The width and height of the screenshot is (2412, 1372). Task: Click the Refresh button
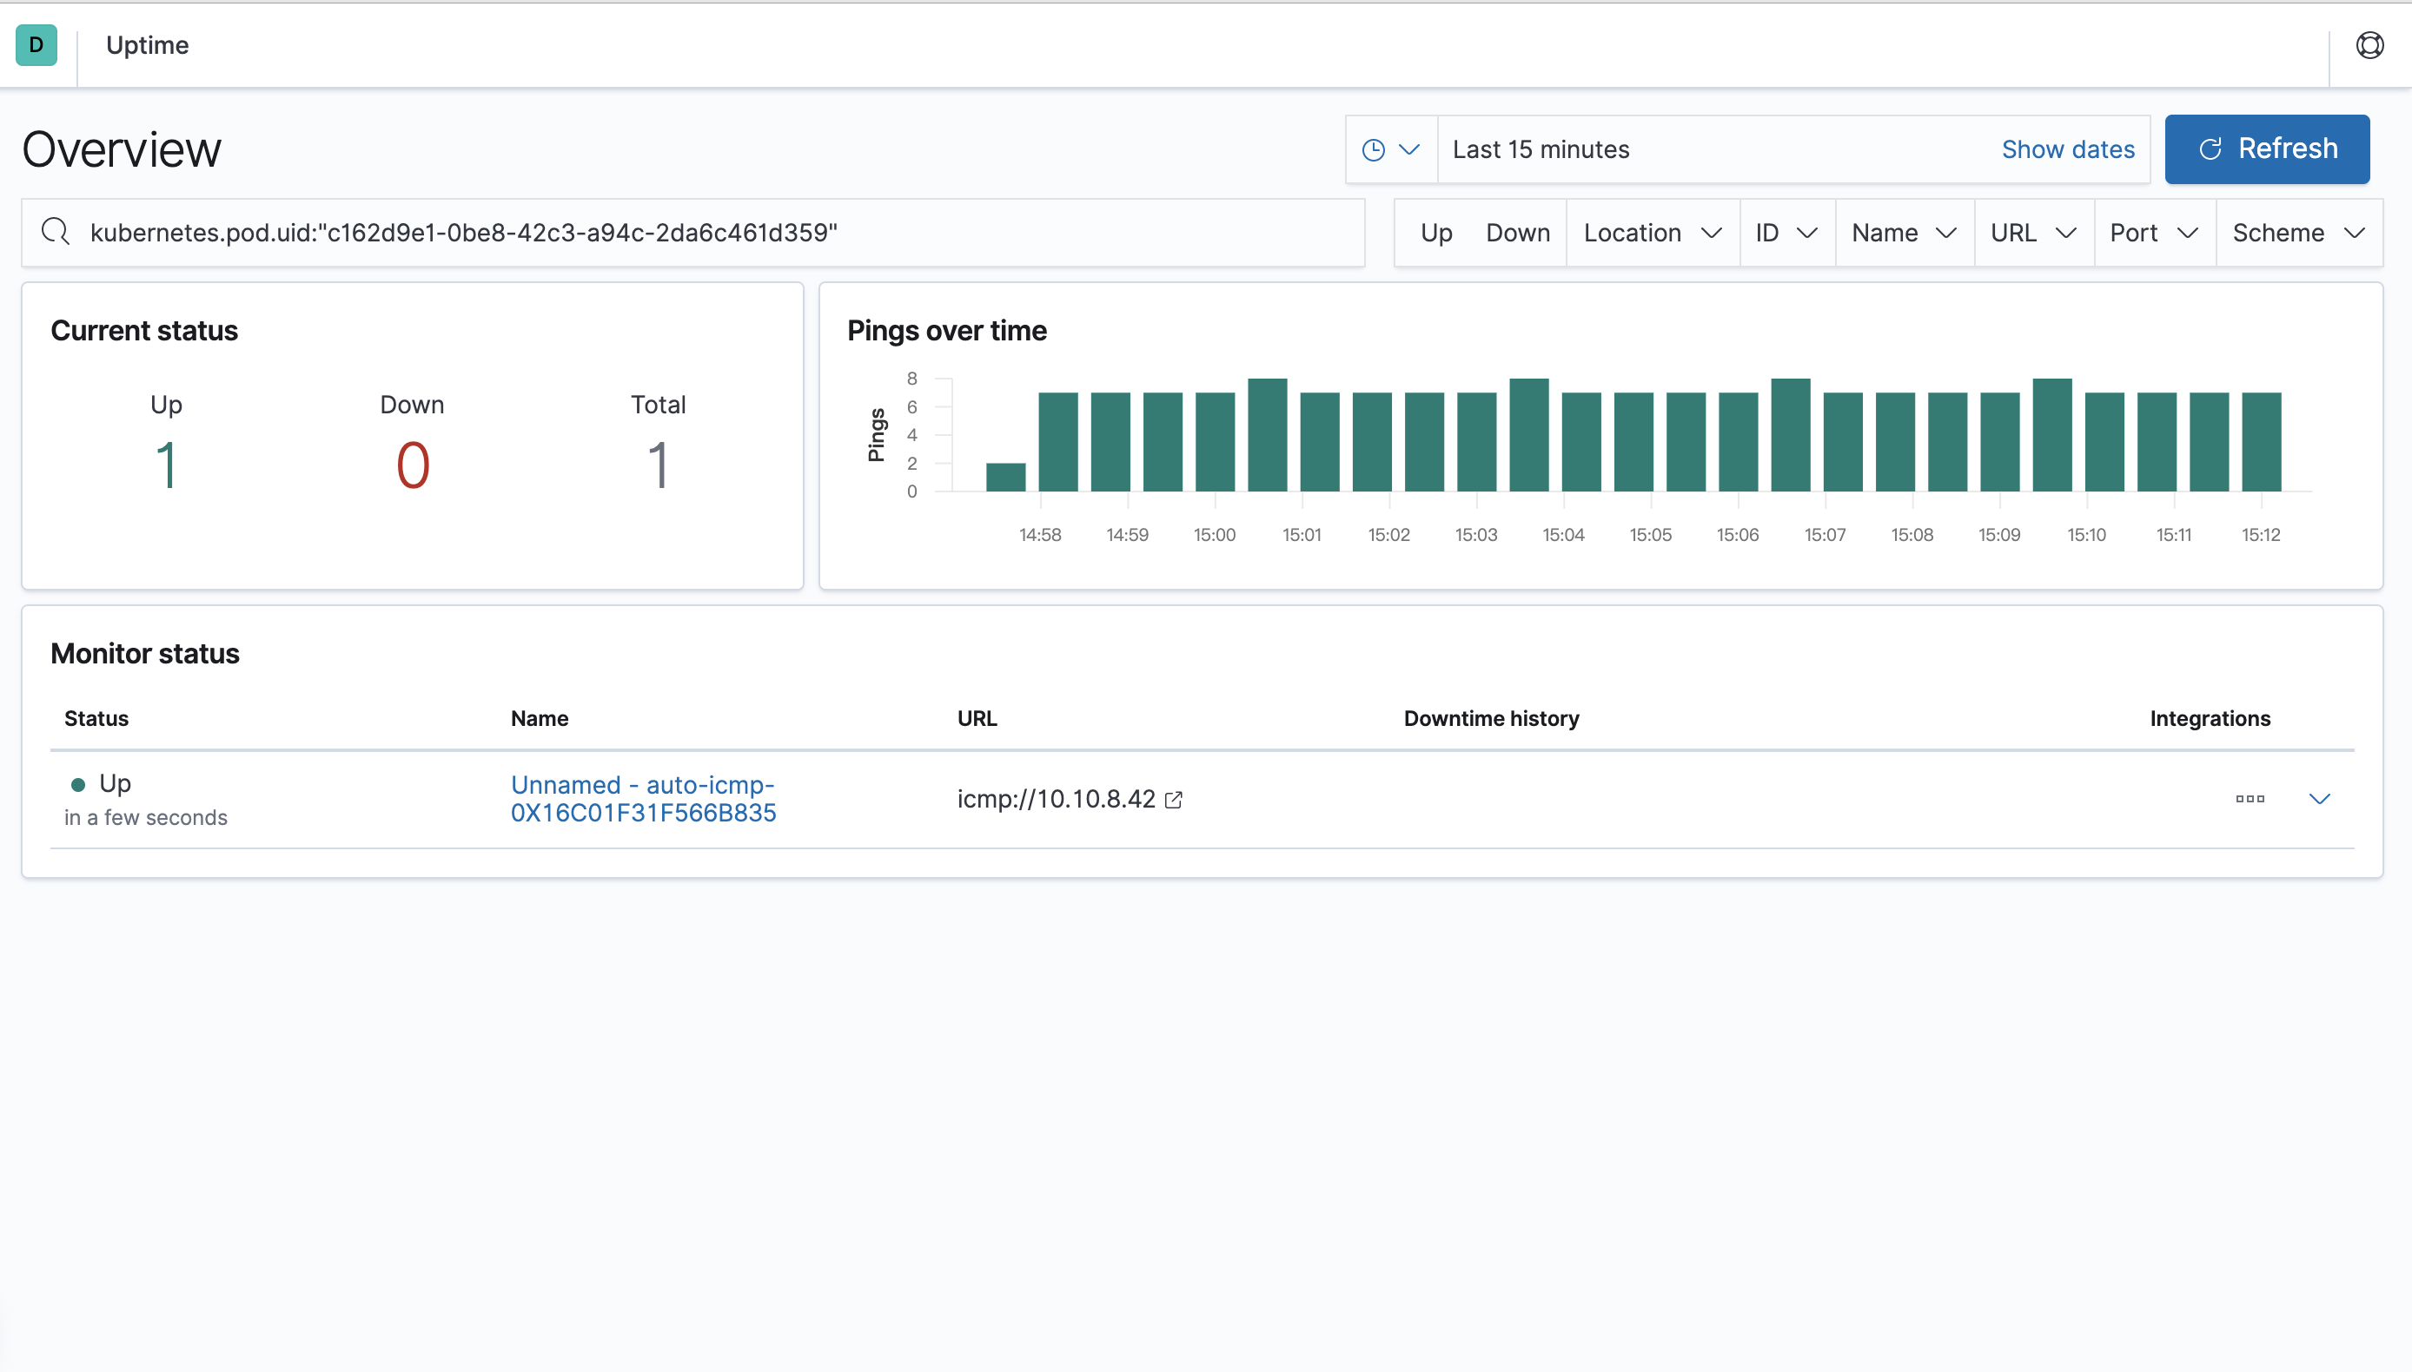[2266, 148]
